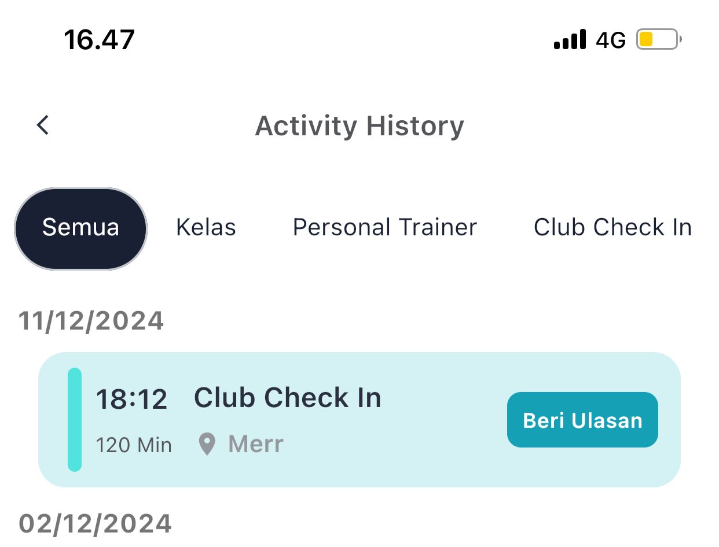This screenshot has height=547, width=719.
Task: Tap the battery indicator in status bar
Action: click(659, 39)
